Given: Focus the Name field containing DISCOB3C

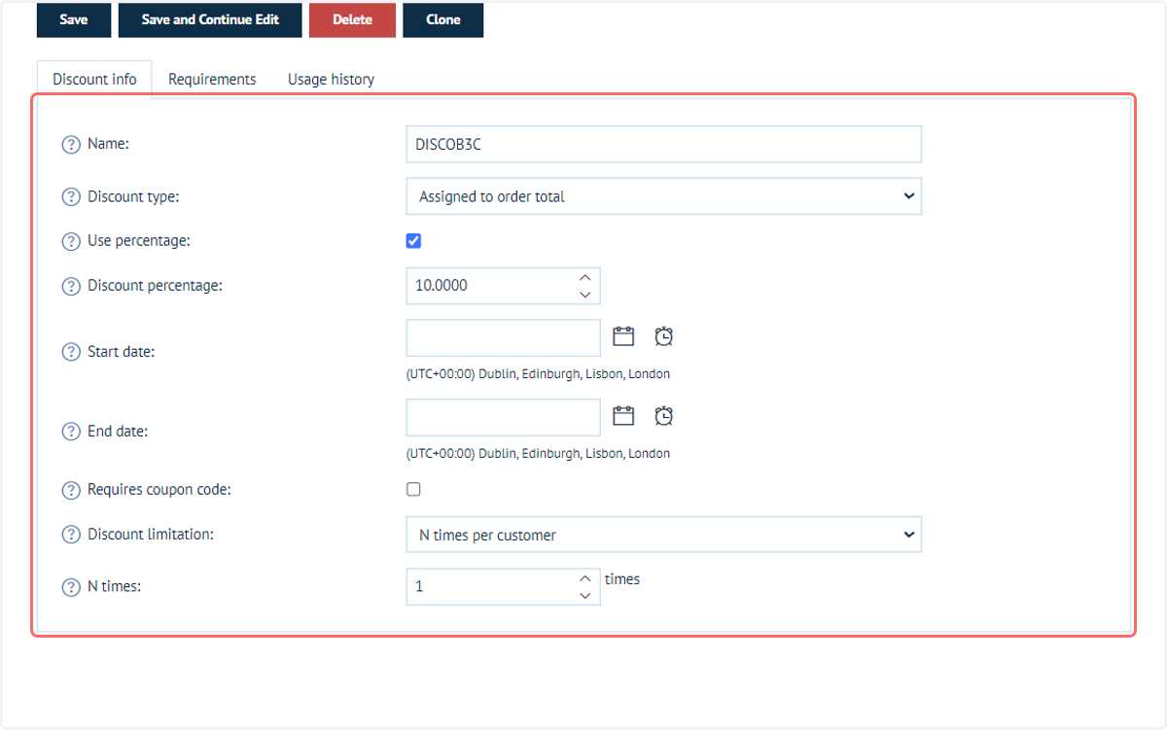Looking at the screenshot, I should [x=663, y=144].
